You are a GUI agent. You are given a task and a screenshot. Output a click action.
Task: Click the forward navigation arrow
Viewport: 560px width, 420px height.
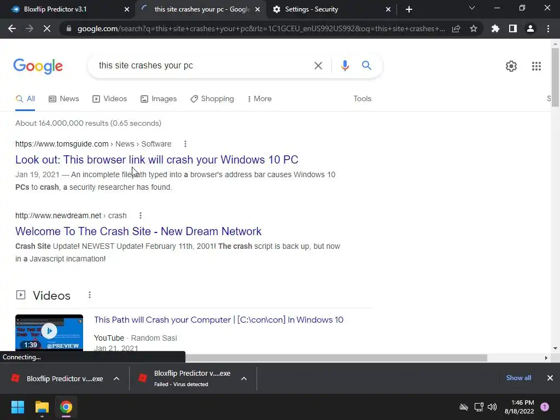coord(30,28)
